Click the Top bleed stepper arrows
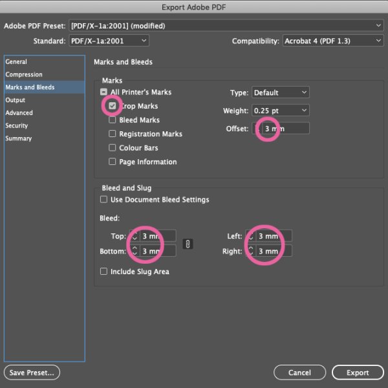Screen dimensions: 388x388 (x=135, y=236)
